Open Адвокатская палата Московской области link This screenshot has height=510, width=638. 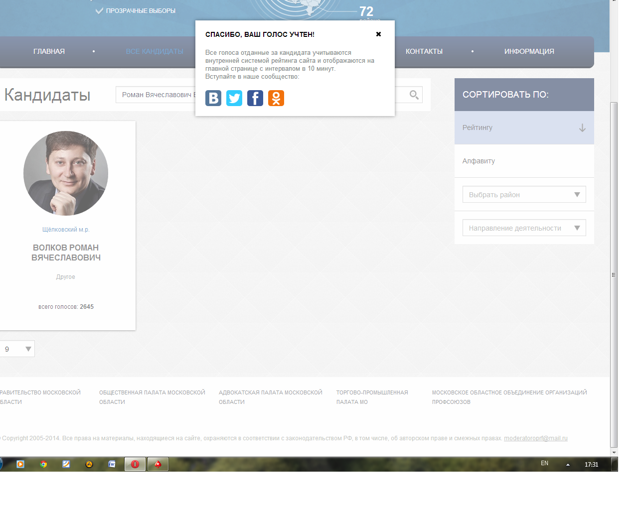tap(271, 397)
